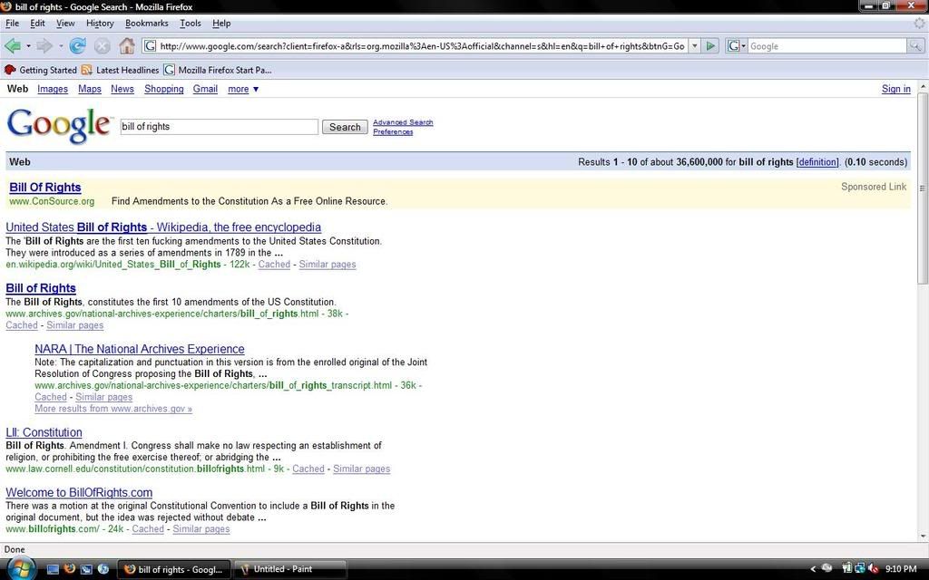This screenshot has height=580, width=929.
Task: Open the Images search link
Action: tap(52, 89)
